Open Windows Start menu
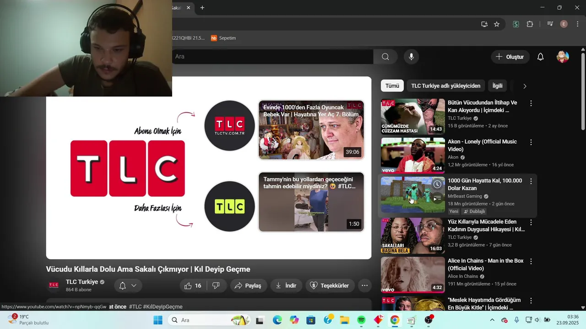586x329 pixels. pyautogui.click(x=158, y=320)
